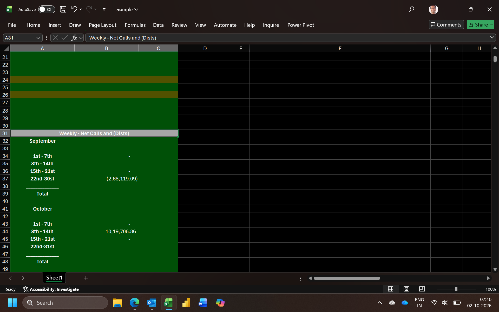Click the Redo arrow icon
The height and width of the screenshot is (312, 499).
click(x=89, y=9)
